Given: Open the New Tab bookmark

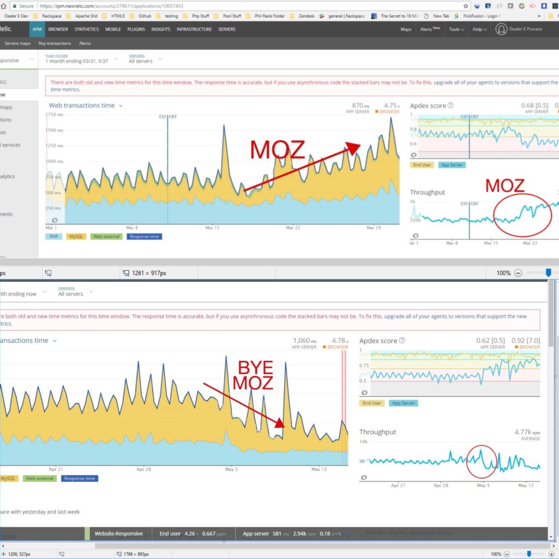Looking at the screenshot, I should (436, 16).
